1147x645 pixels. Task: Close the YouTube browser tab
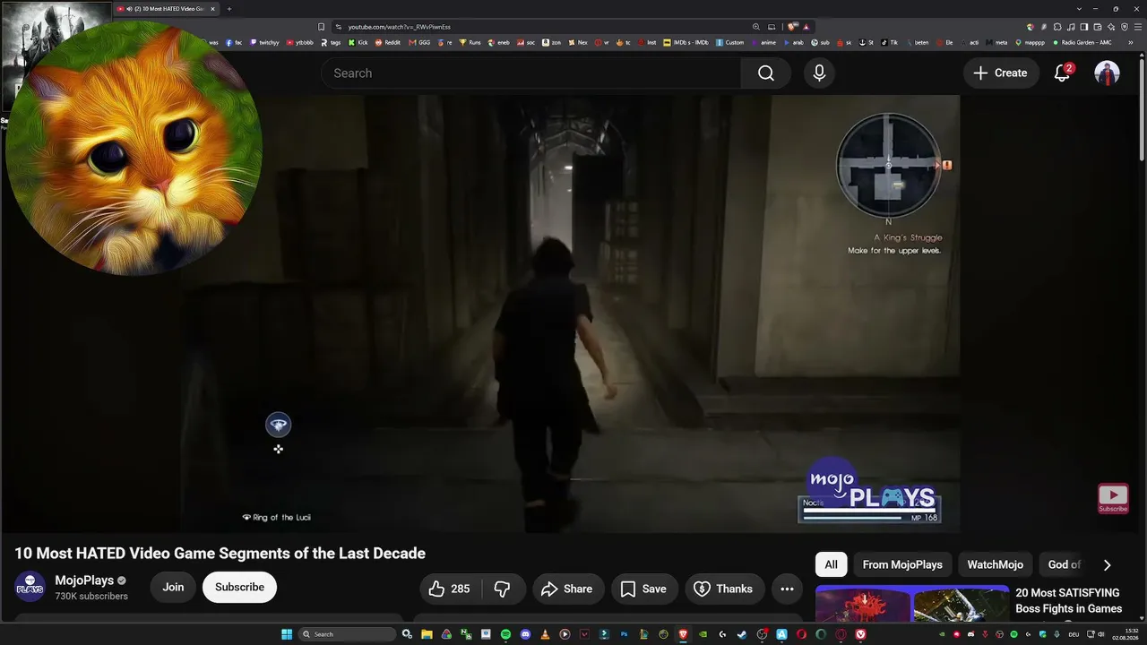tap(212, 9)
